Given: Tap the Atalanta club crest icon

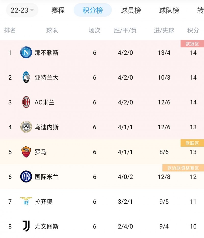Looking at the screenshot, I should (x=26, y=78).
